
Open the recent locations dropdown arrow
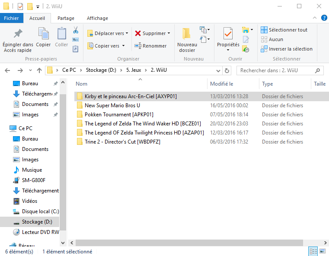(x=30, y=70)
